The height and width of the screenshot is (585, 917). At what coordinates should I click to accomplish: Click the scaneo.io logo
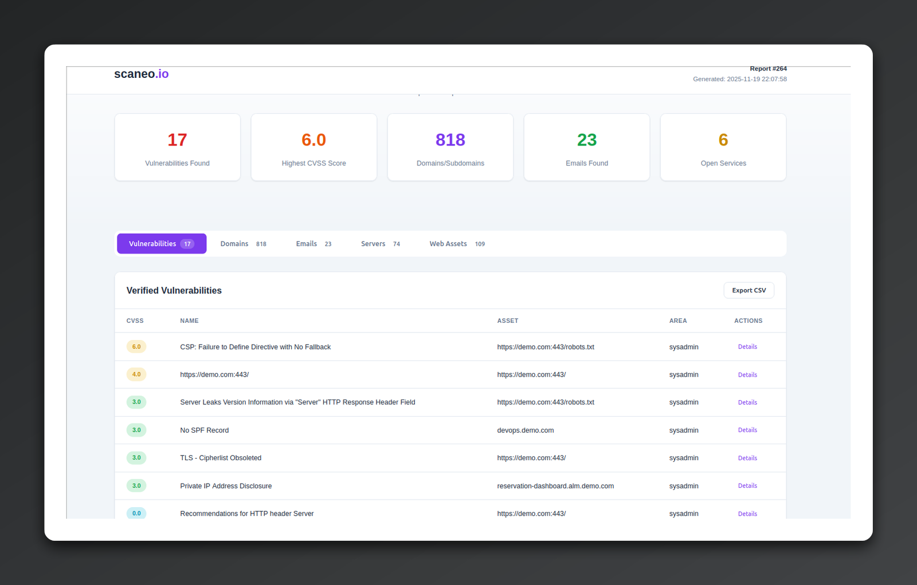tap(141, 74)
